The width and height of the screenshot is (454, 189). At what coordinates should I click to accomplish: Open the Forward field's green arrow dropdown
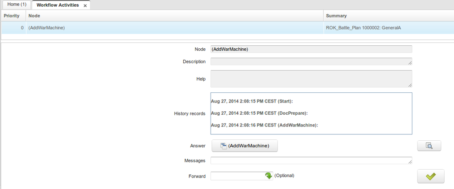[269, 176]
